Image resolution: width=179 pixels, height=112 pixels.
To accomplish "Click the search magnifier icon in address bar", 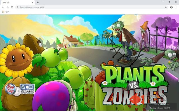I will pyautogui.click(x=17, y=7).
